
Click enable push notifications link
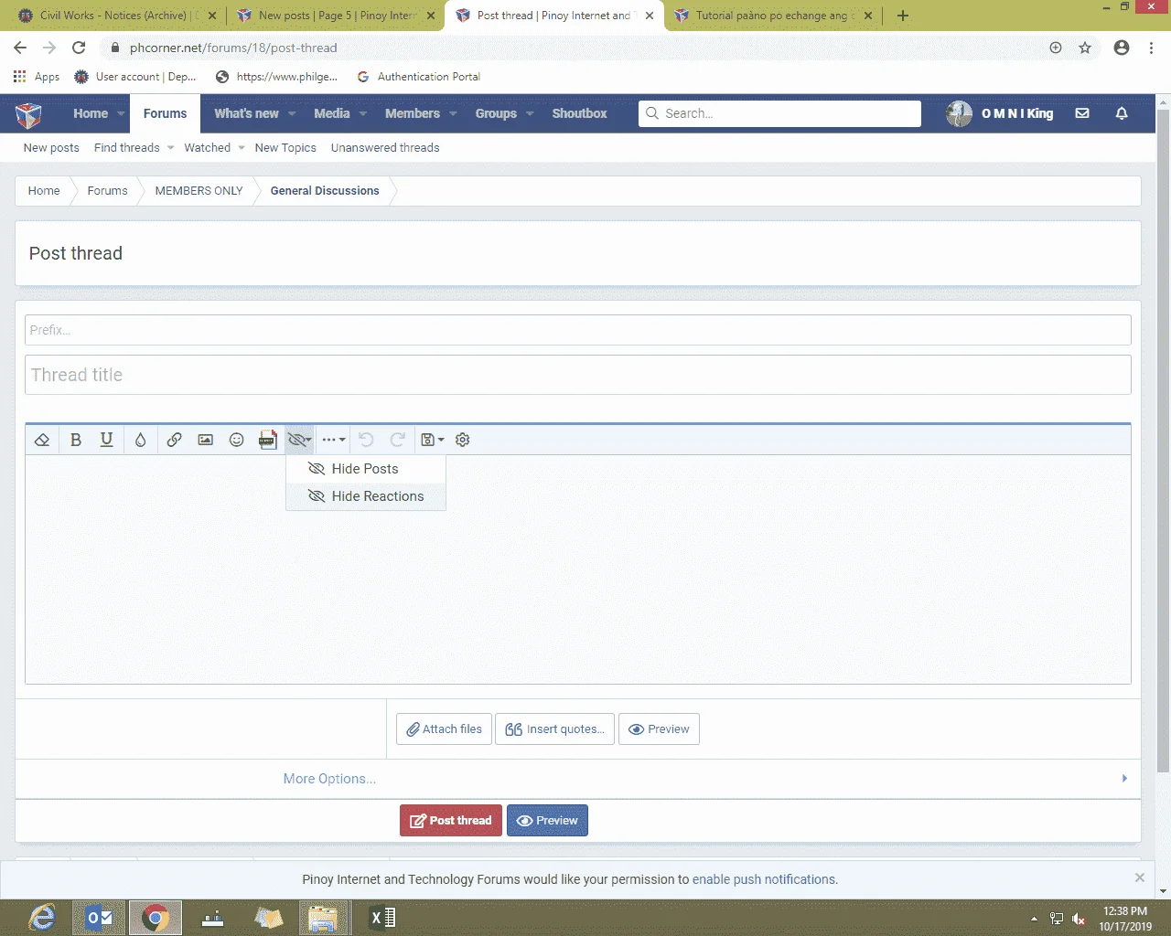click(764, 879)
